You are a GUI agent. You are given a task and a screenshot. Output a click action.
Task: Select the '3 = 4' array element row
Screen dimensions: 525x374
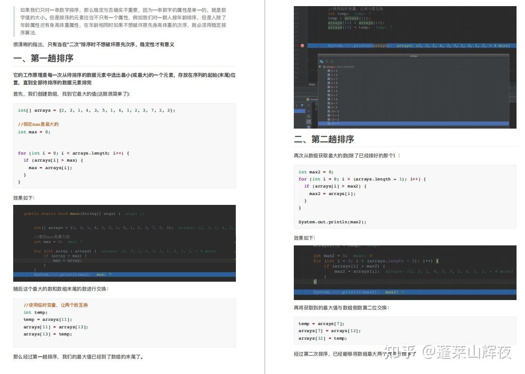click(x=413, y=83)
